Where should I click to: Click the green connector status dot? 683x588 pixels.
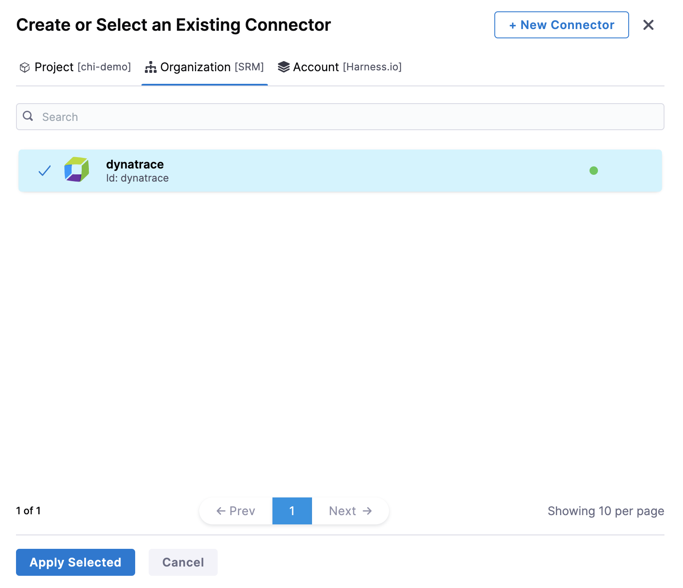(x=593, y=171)
